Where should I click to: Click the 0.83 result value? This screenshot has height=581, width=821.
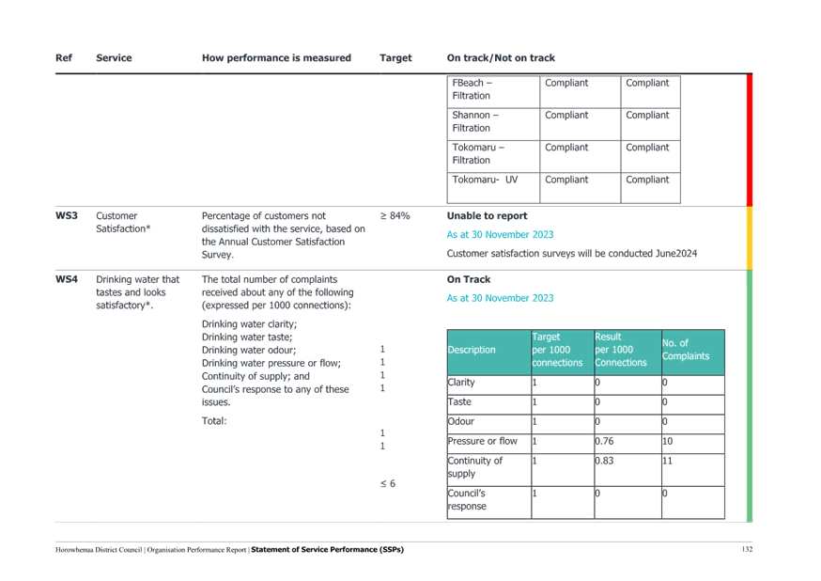point(604,461)
